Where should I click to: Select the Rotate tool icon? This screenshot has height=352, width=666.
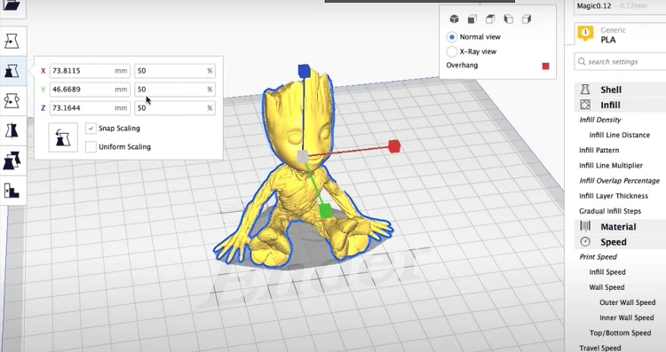pos(12,101)
